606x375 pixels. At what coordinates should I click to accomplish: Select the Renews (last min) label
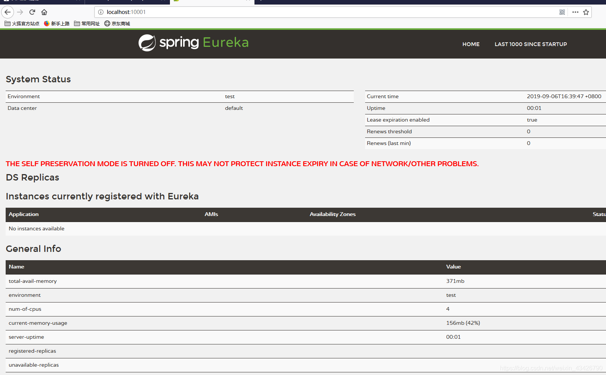point(389,143)
